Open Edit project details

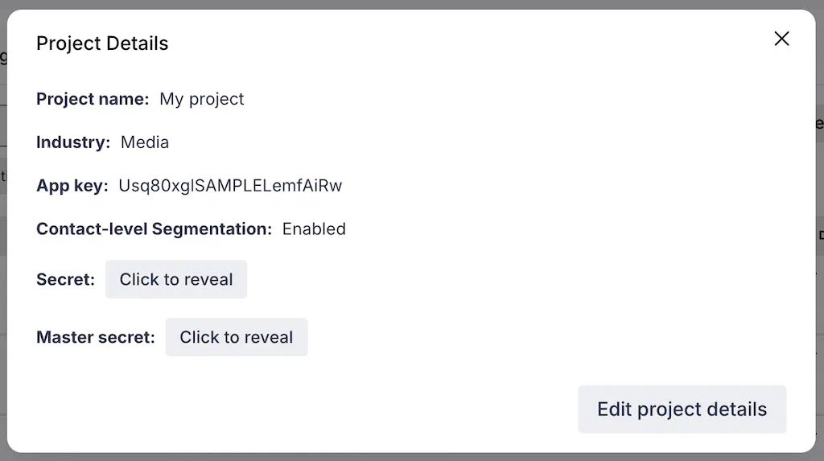(682, 409)
